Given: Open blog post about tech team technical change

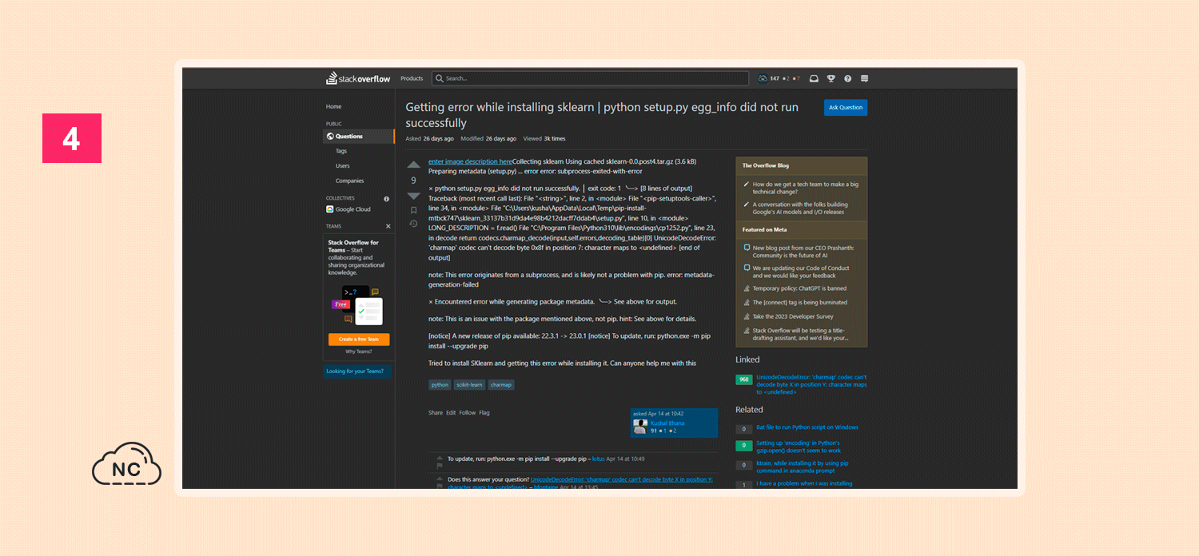Looking at the screenshot, I should (806, 188).
